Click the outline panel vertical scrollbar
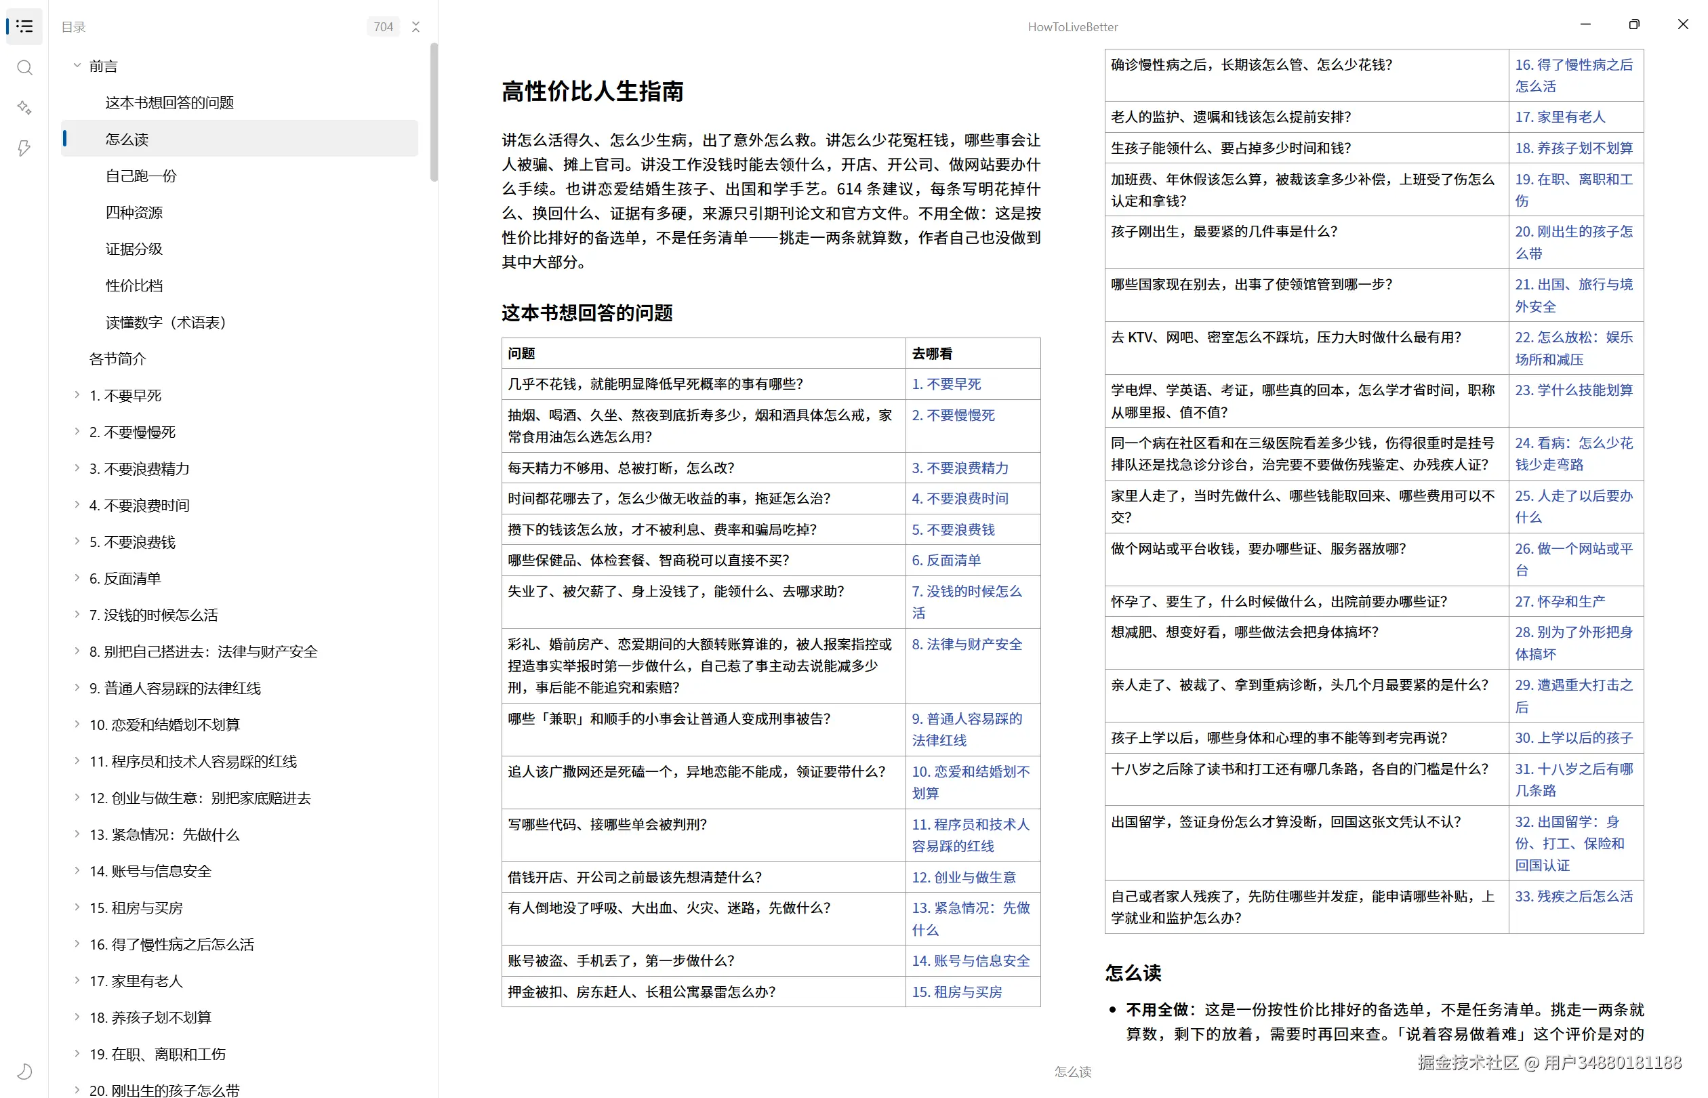 (x=433, y=112)
